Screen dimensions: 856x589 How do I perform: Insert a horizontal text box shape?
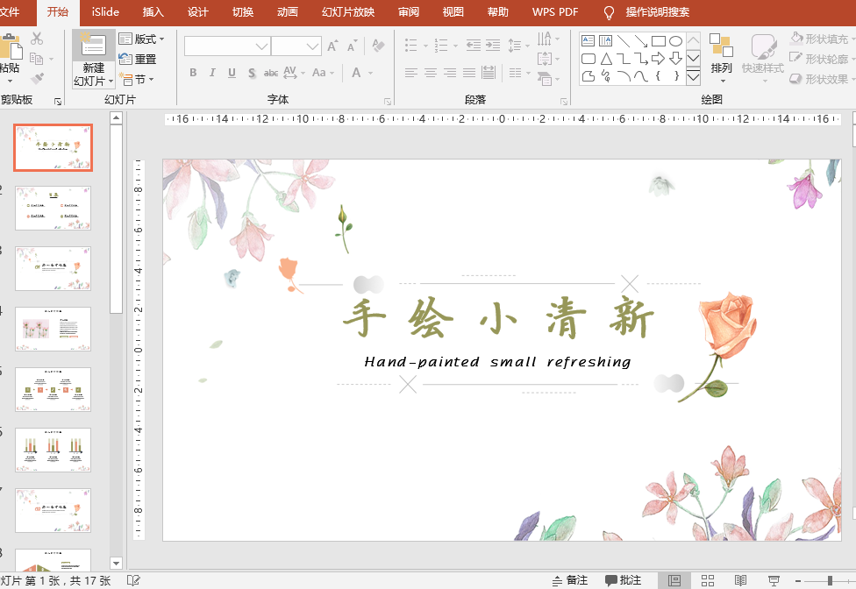click(588, 41)
